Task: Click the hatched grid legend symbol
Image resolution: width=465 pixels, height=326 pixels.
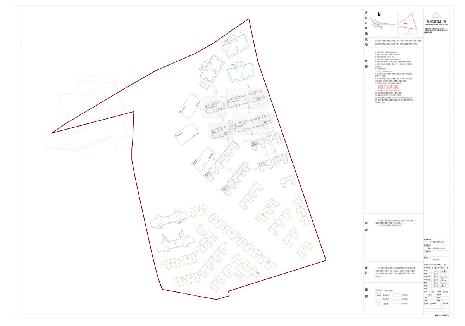Action: point(379,304)
